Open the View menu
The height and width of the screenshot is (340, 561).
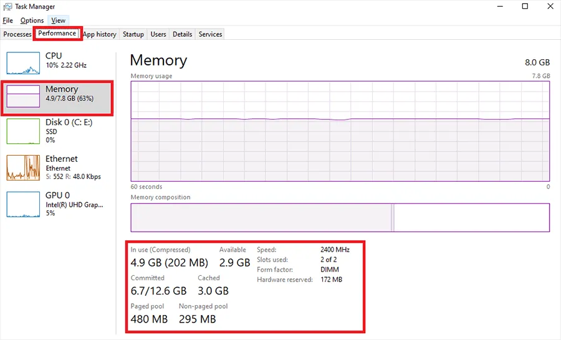coord(59,21)
